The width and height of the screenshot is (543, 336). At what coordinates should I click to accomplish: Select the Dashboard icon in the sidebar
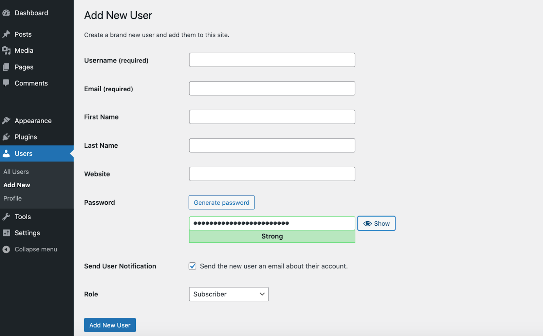[x=6, y=12]
